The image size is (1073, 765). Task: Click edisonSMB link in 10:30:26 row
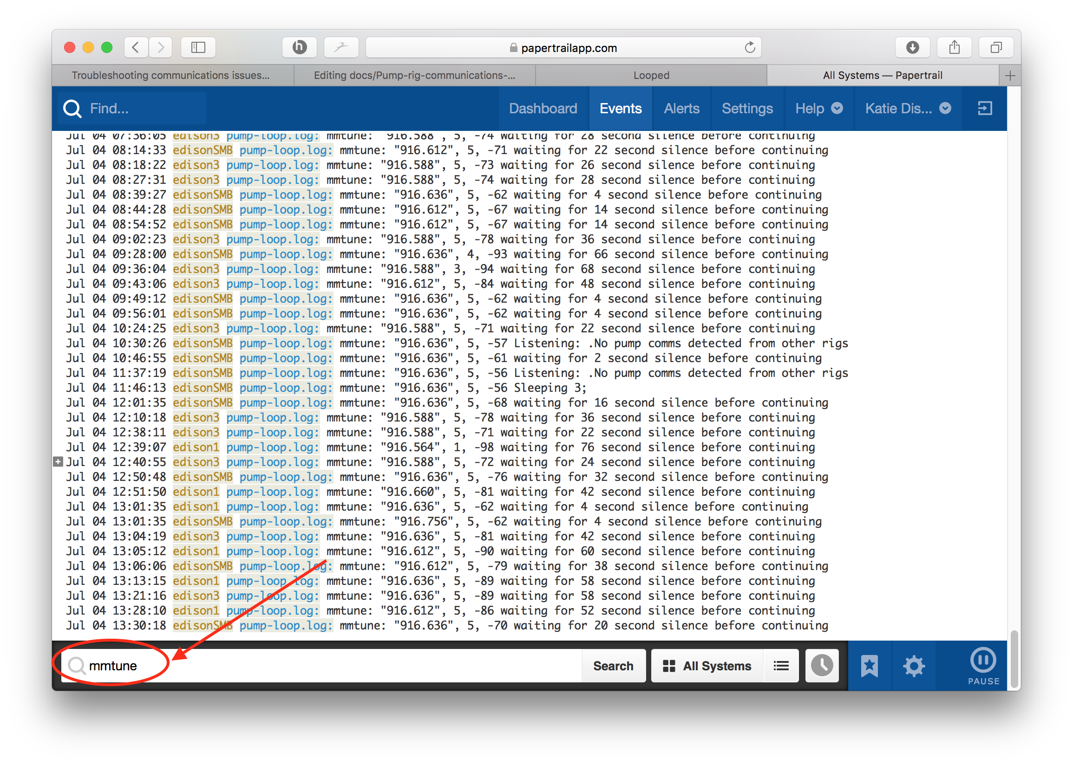click(203, 343)
